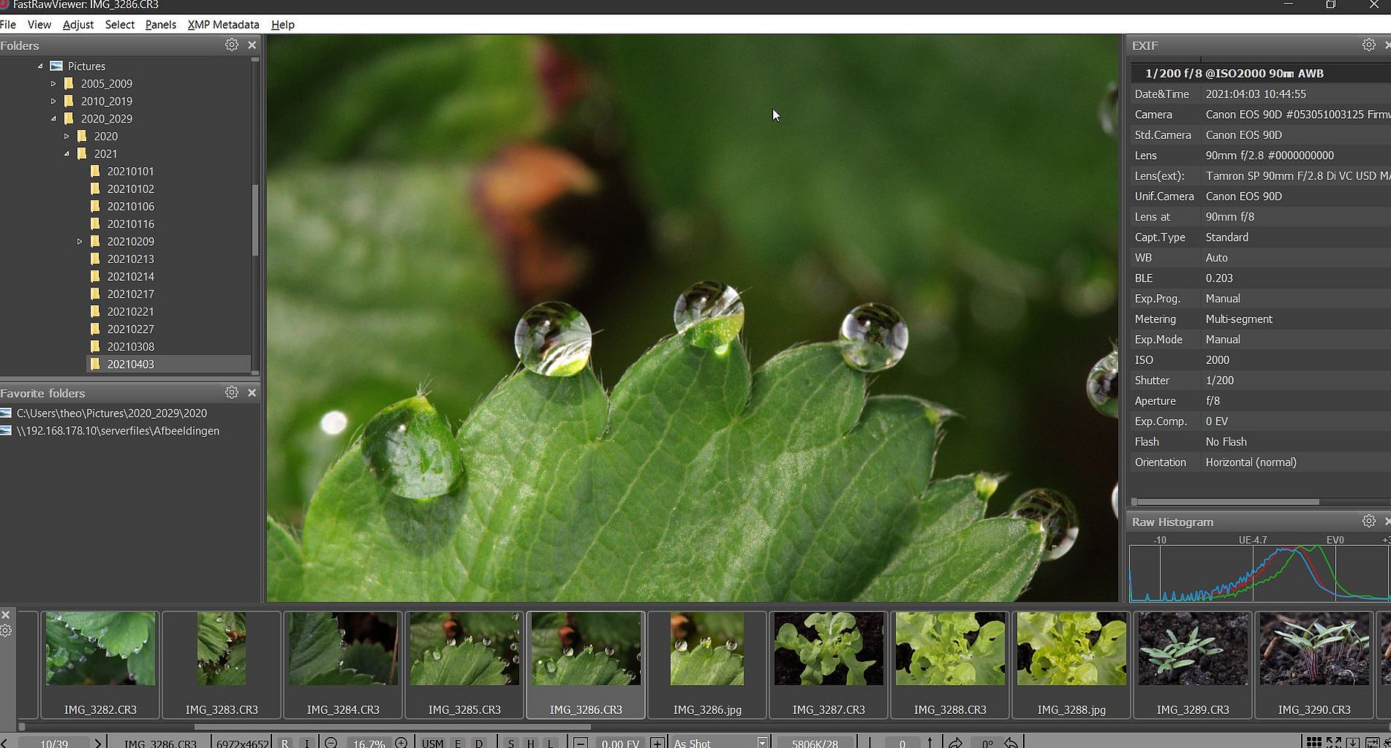Image resolution: width=1391 pixels, height=748 pixels.
Task: Toggle shadow boost S button
Action: point(510,743)
